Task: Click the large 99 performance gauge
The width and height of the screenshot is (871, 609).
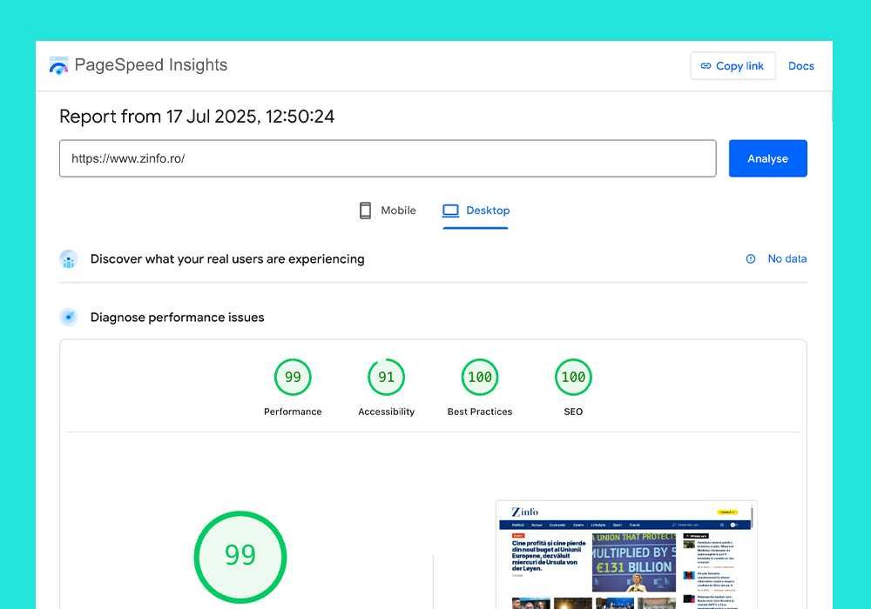Action: tap(240, 557)
